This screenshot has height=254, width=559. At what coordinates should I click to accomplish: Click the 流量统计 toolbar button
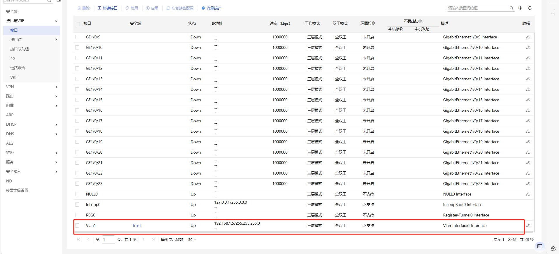(211, 8)
